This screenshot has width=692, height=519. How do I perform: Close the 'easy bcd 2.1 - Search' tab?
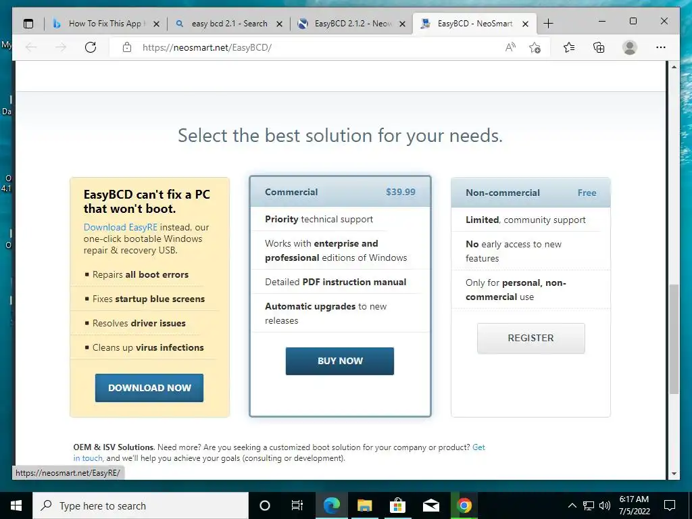(279, 24)
